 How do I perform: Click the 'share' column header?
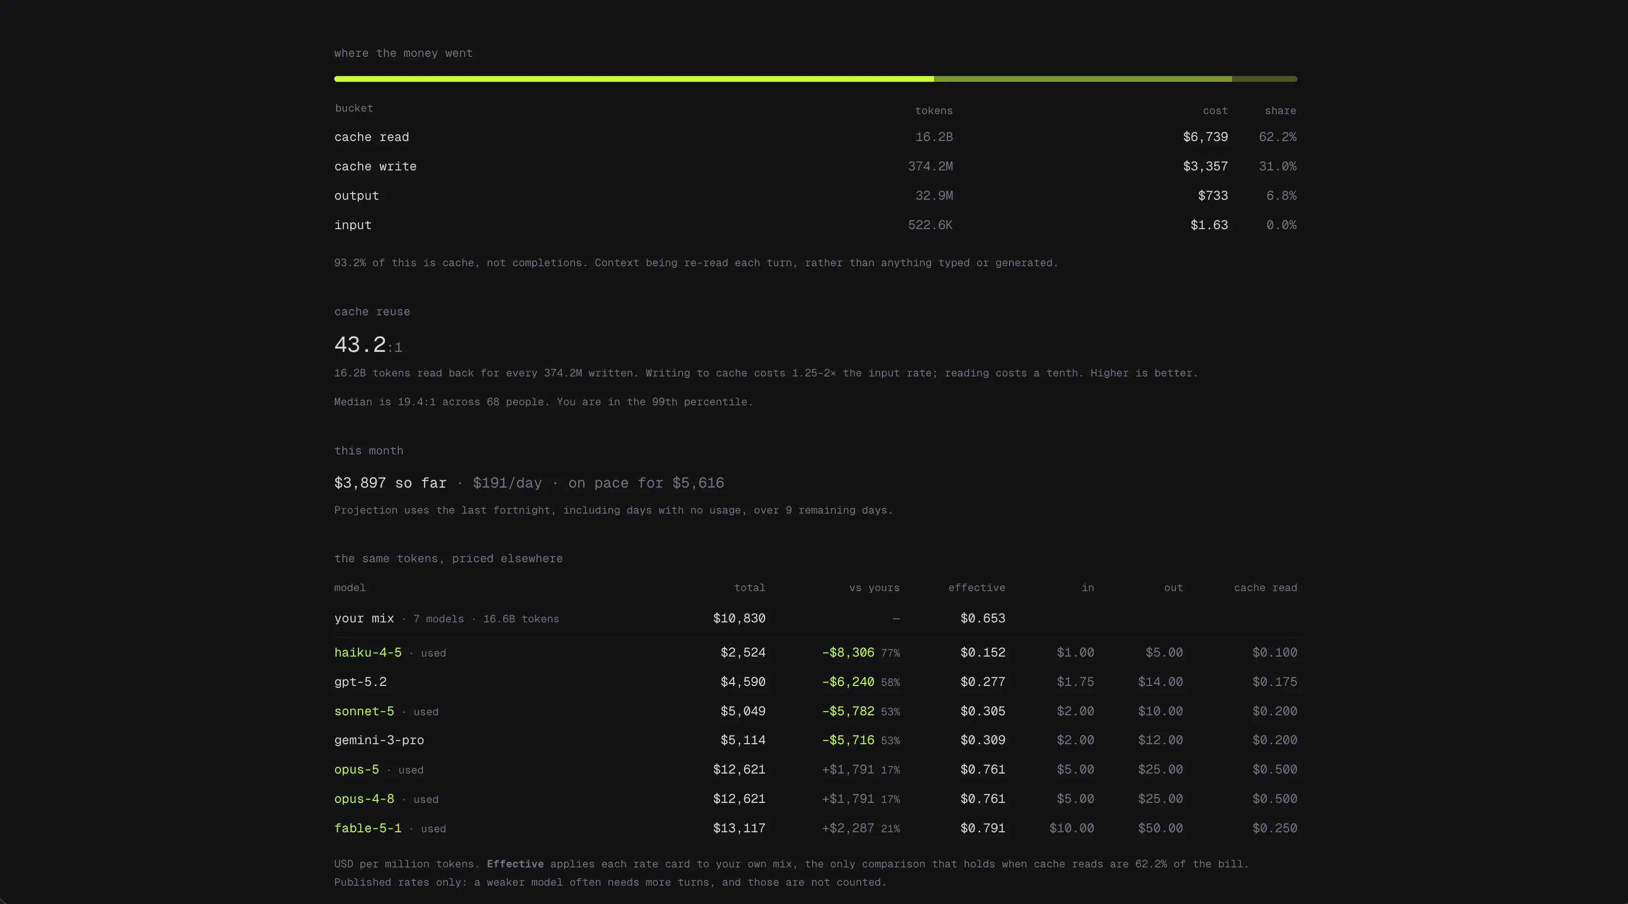(x=1280, y=111)
